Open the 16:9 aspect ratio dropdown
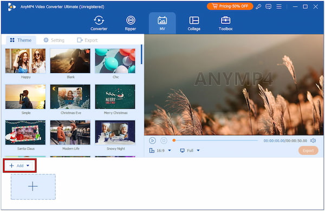Image resolution: width=325 pixels, height=211 pixels. pyautogui.click(x=160, y=150)
